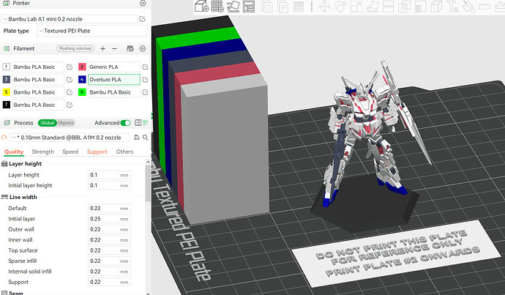This screenshot has width=505, height=295.
Task: Select the Lay on face tool
Action: coord(373,6)
